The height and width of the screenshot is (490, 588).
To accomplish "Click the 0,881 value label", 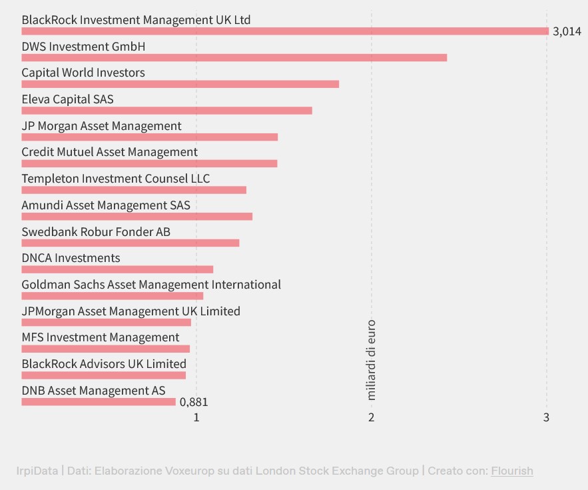I will pos(194,402).
